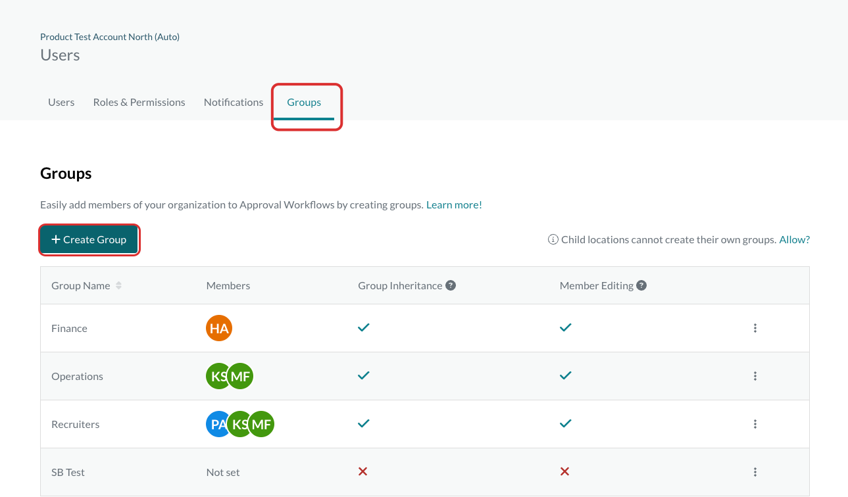
Task: Click info icon beside child locations notice
Action: click(x=553, y=239)
